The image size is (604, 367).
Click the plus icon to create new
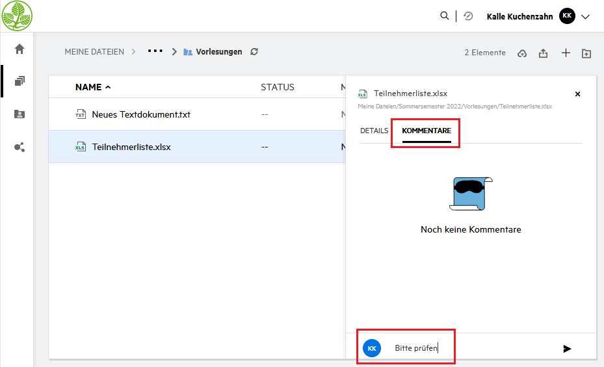point(566,53)
